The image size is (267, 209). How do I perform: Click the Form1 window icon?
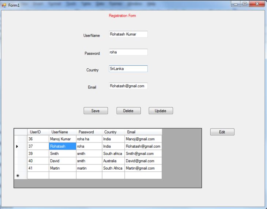click(4, 5)
